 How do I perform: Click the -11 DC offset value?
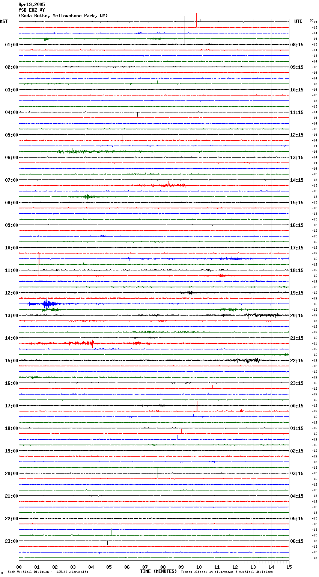pos(314,344)
